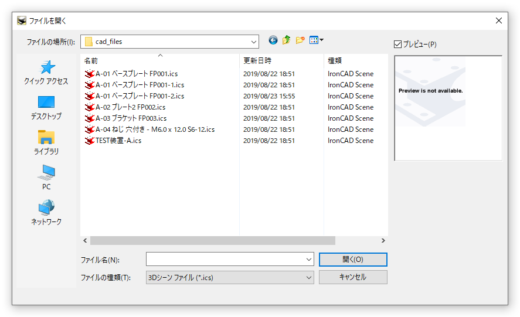Expand the ファイルの場所 cad_files dropdown

point(253,42)
